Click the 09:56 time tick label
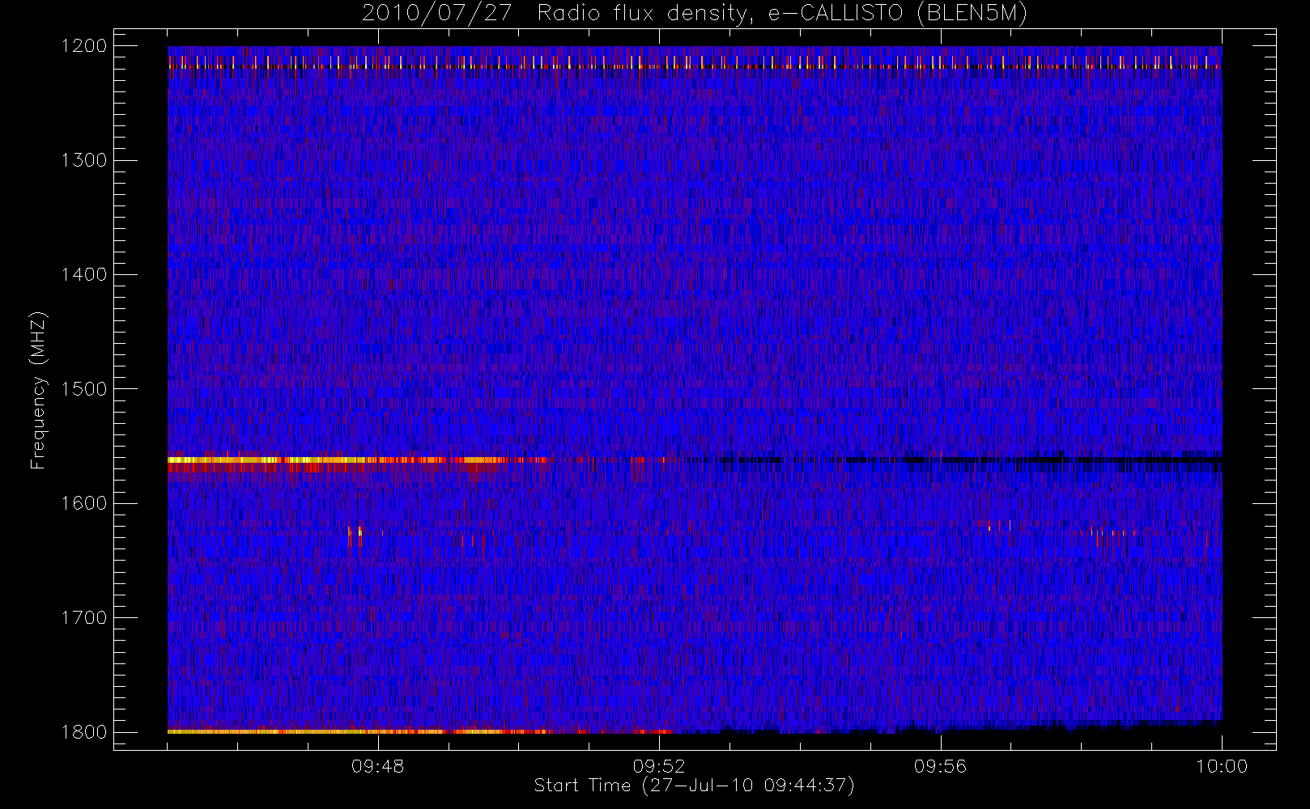 coord(940,766)
